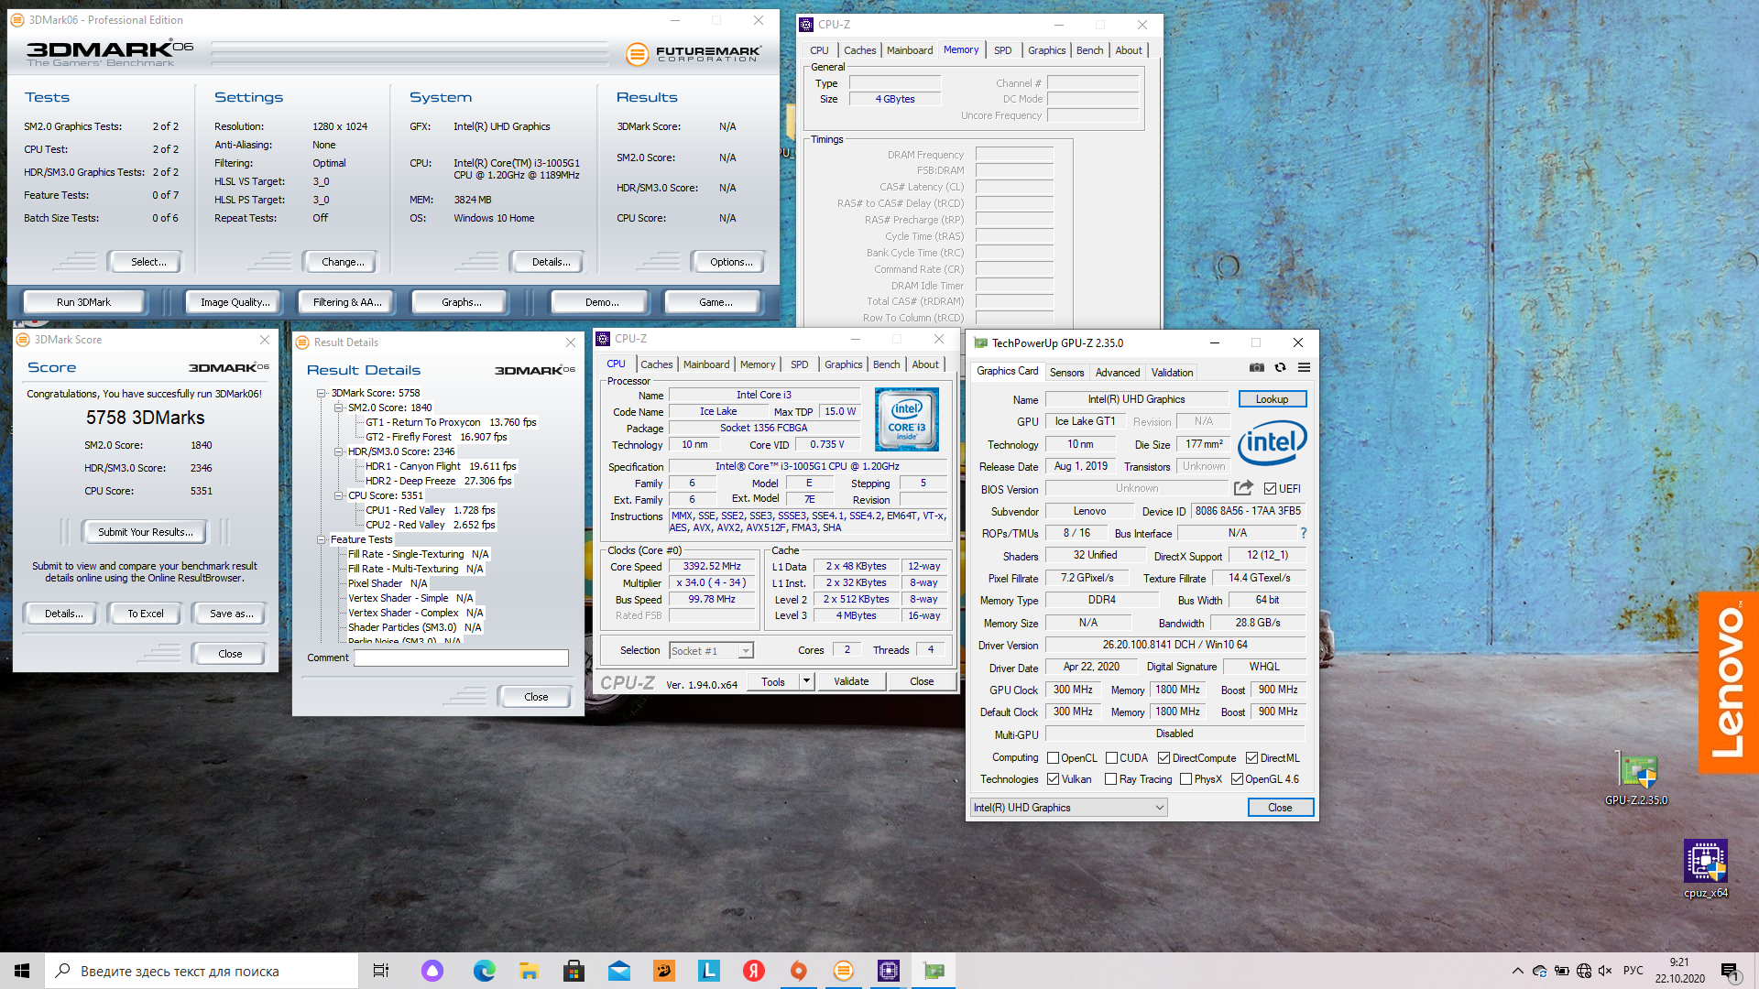The width and height of the screenshot is (1759, 989).
Task: Click the Image Quality button
Action: [x=235, y=301]
